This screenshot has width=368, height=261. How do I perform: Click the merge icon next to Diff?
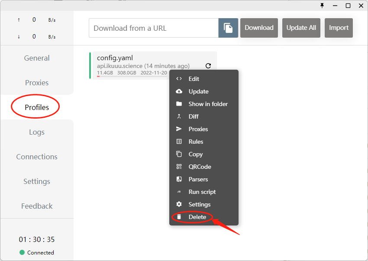coord(179,116)
